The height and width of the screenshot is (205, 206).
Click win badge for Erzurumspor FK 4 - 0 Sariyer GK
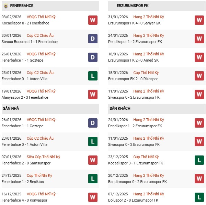199,20
